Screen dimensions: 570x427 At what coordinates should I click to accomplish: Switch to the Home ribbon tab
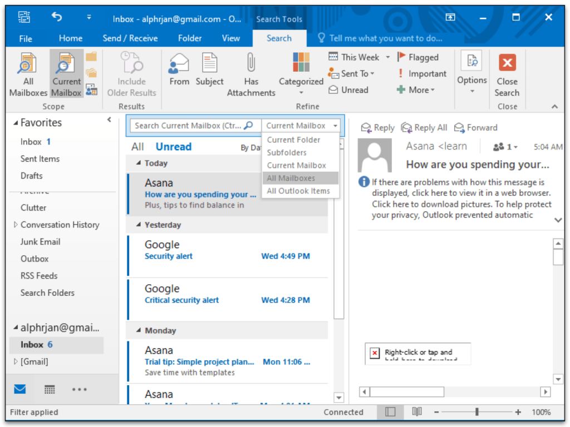pyautogui.click(x=70, y=38)
